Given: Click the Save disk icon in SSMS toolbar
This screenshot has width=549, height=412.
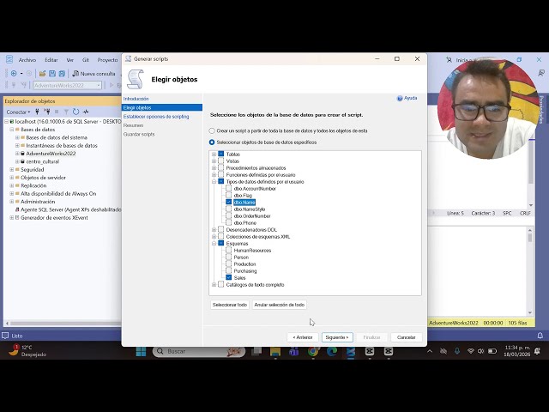Looking at the screenshot, I should (x=52, y=74).
